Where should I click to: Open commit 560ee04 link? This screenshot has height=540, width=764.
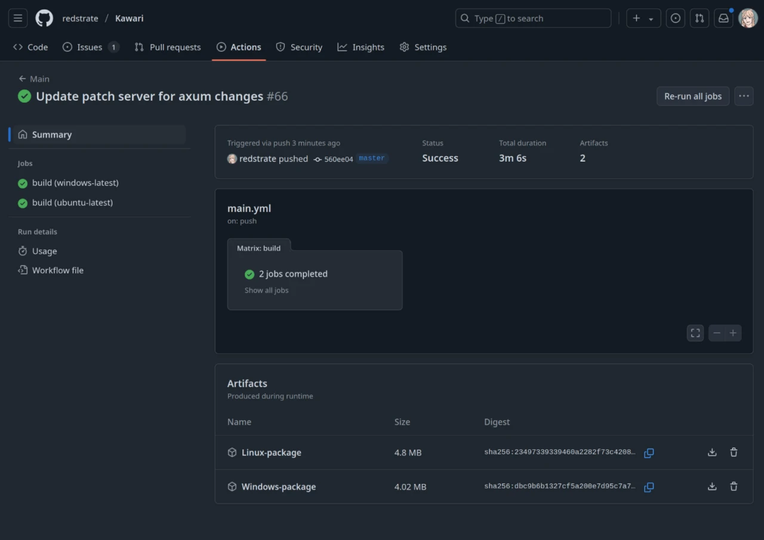[x=338, y=159]
